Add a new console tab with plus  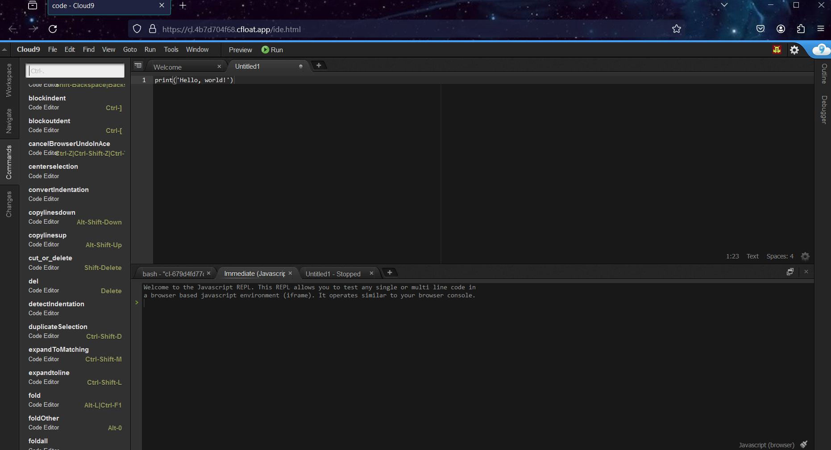pyautogui.click(x=390, y=272)
